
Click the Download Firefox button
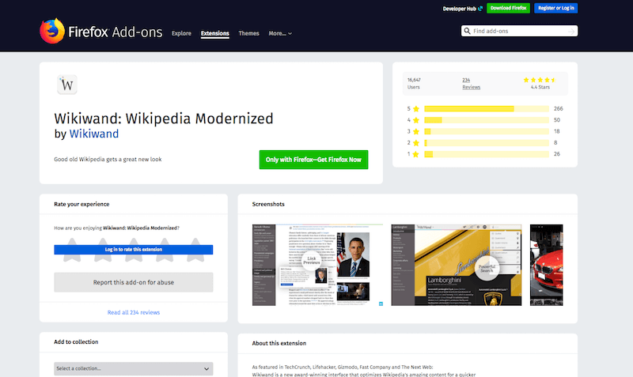coord(508,8)
